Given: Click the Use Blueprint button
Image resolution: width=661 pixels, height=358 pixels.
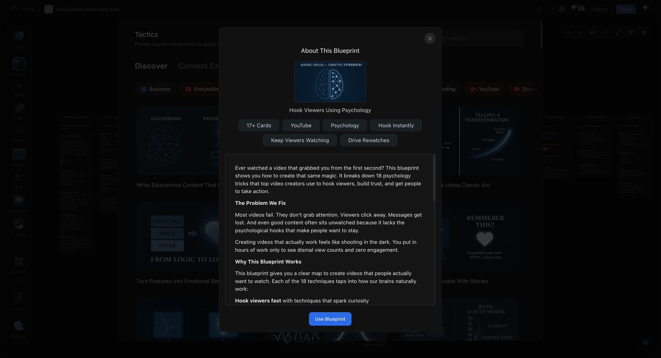Looking at the screenshot, I should coord(330,319).
